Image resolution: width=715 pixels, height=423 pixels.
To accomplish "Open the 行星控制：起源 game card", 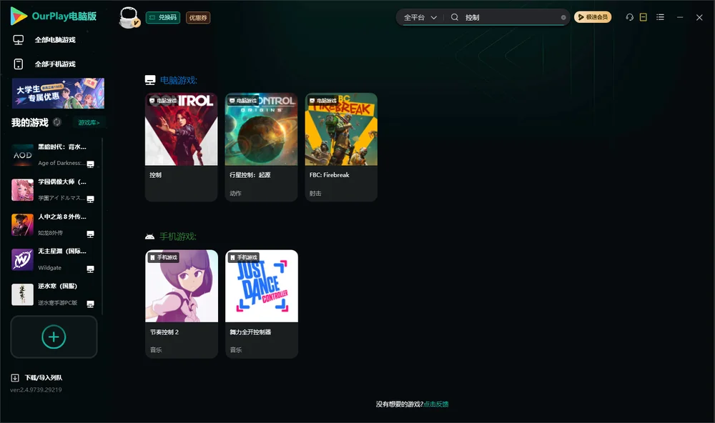I will (x=261, y=147).
